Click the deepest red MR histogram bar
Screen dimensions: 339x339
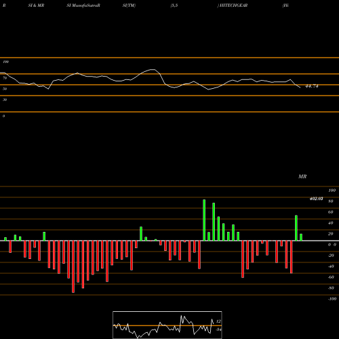point(73,266)
